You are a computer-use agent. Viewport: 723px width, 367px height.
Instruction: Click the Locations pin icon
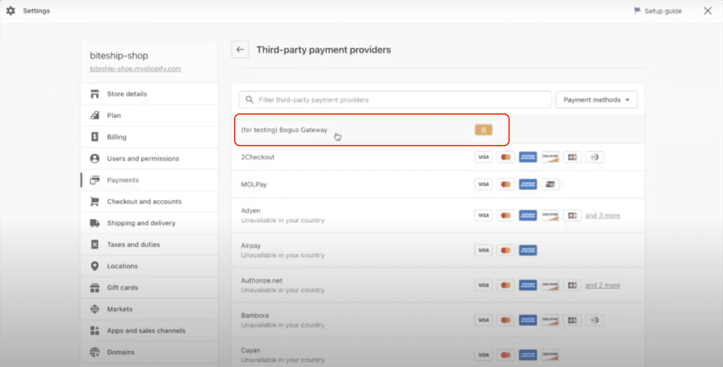pos(95,266)
